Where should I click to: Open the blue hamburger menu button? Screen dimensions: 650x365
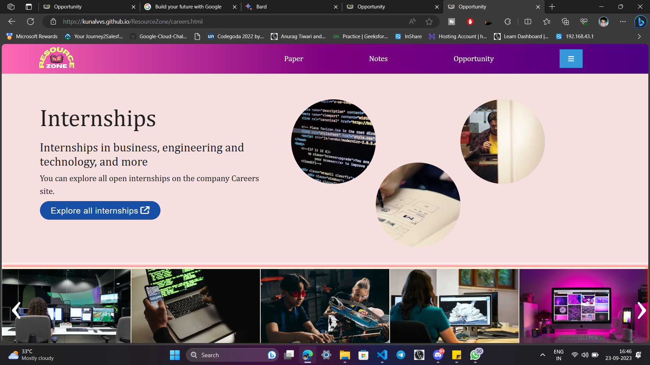571,59
